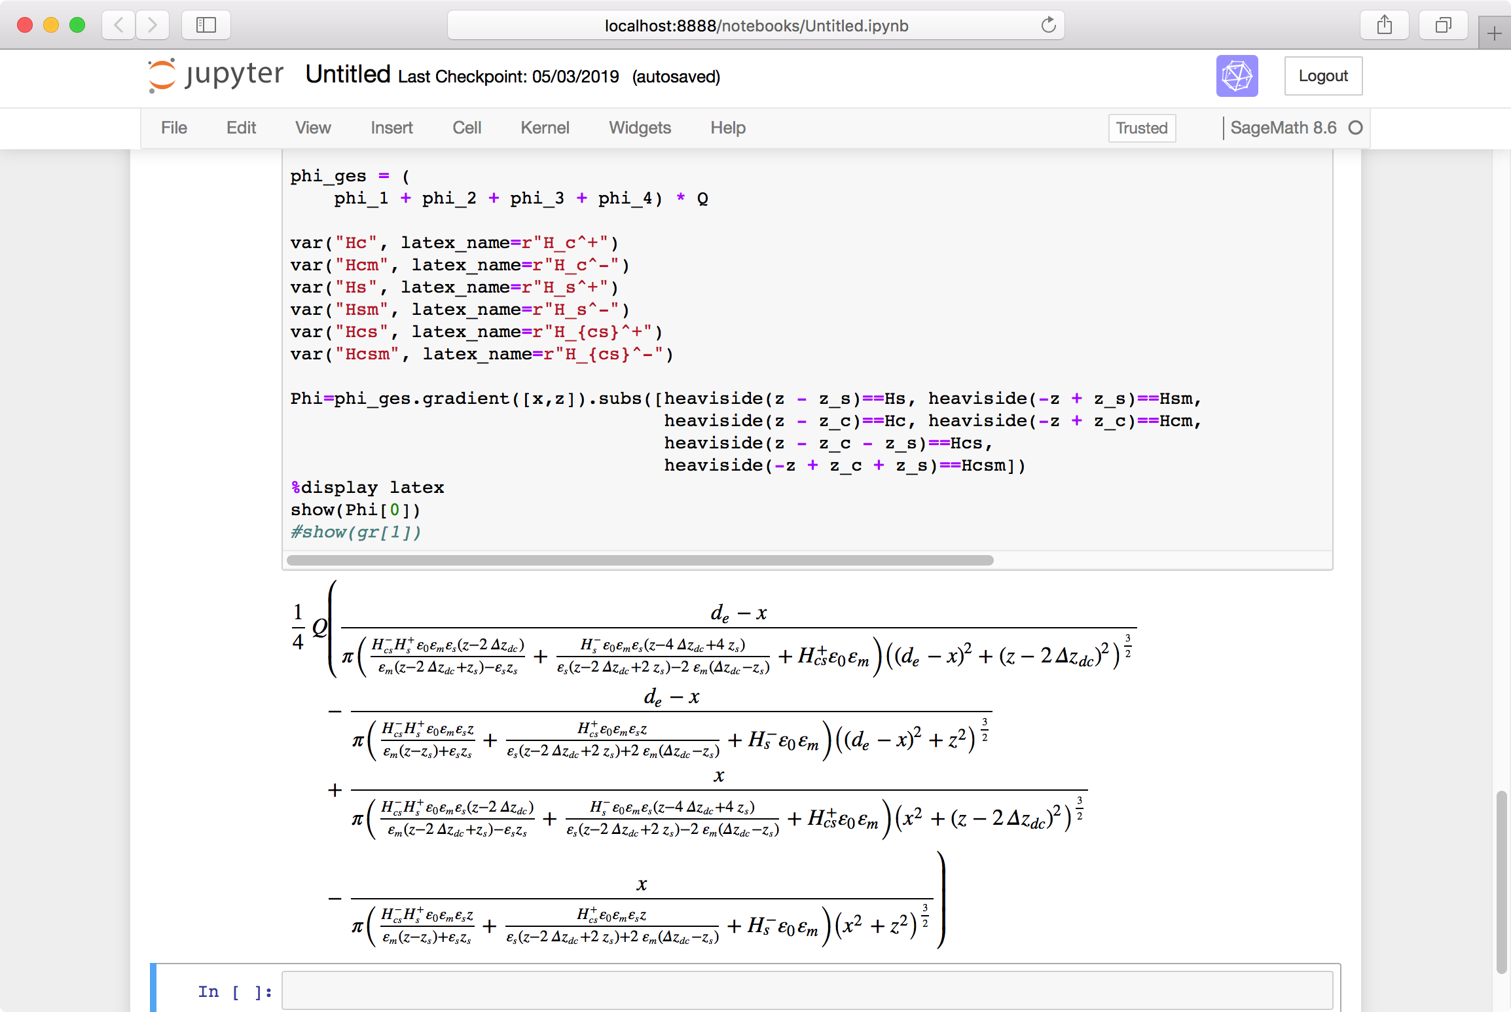
Task: Open the Widgets dropdown menu
Action: tap(640, 128)
